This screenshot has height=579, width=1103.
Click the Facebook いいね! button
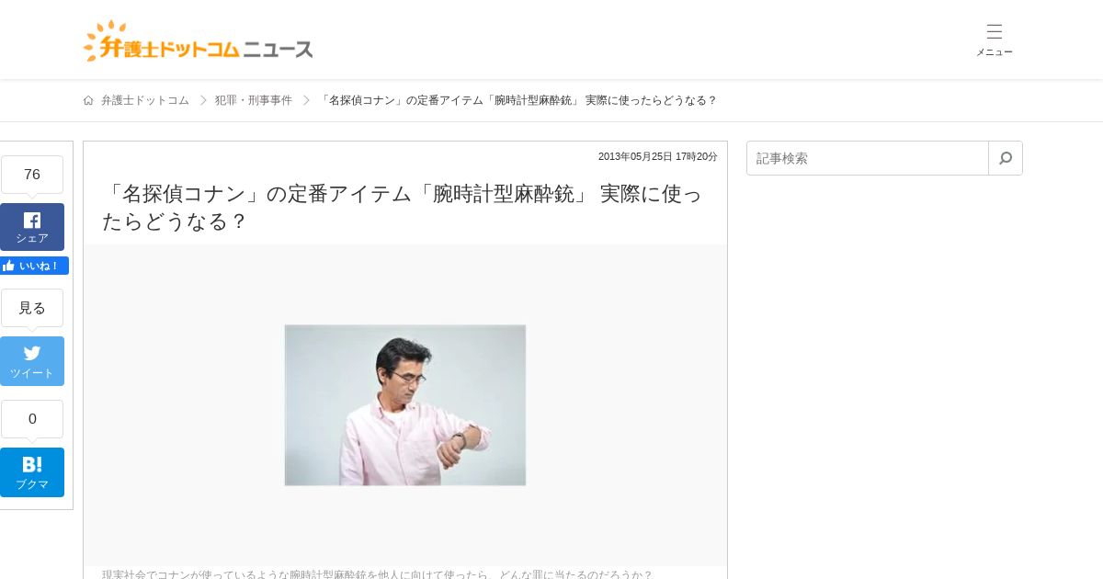pos(34,266)
